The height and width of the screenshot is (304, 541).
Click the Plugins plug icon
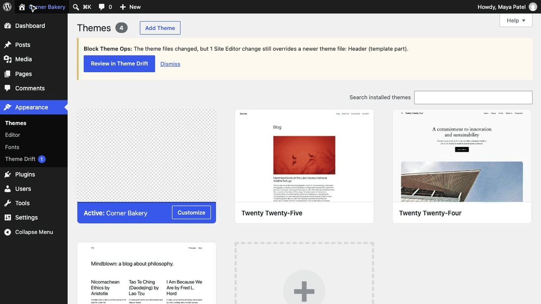[7, 174]
